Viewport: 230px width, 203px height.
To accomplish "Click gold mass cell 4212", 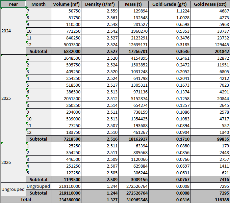I will click(x=210, y=78).
